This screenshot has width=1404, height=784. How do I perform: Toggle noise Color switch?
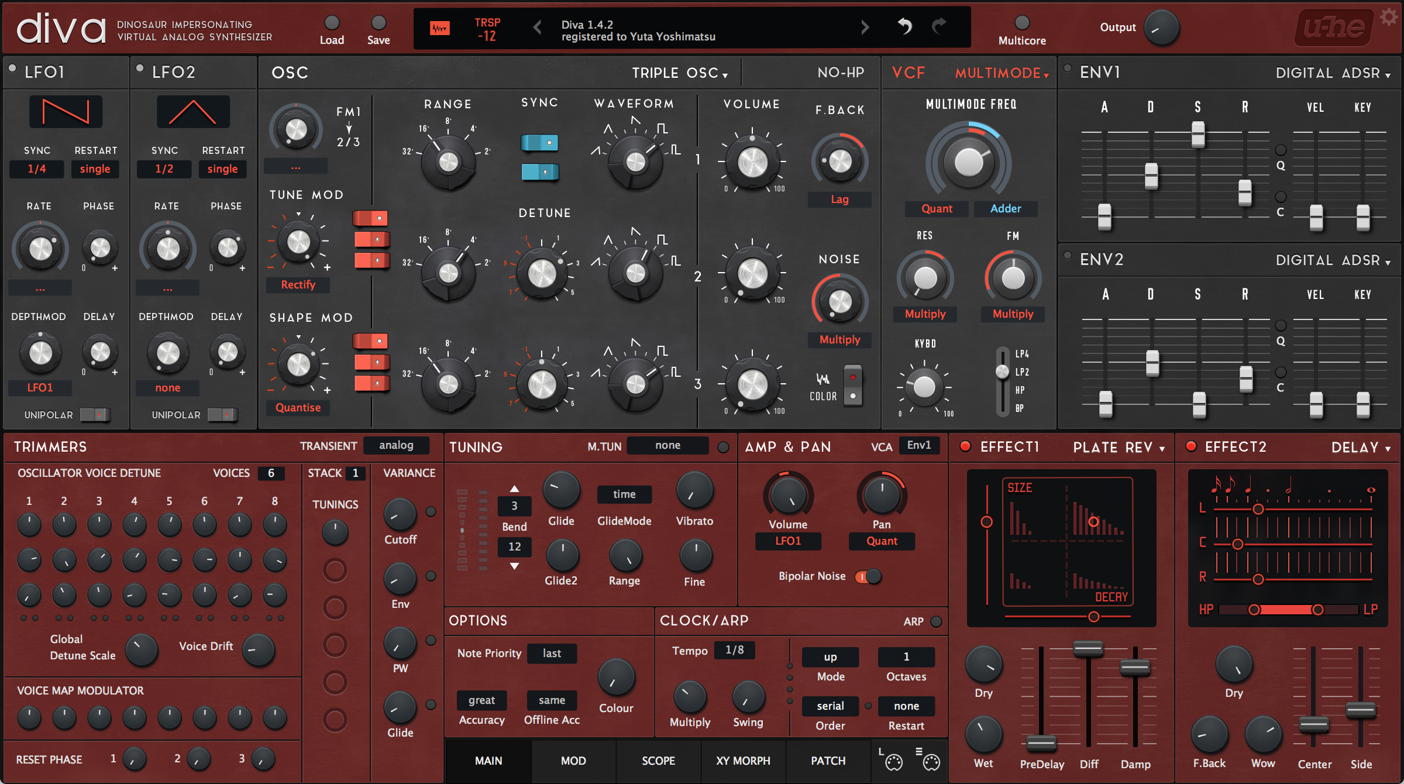[852, 386]
